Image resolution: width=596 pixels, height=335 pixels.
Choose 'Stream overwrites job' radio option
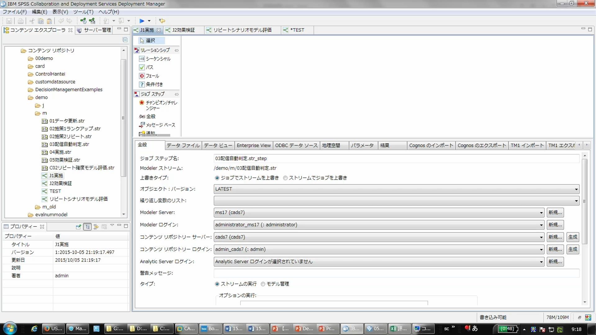coord(285,178)
